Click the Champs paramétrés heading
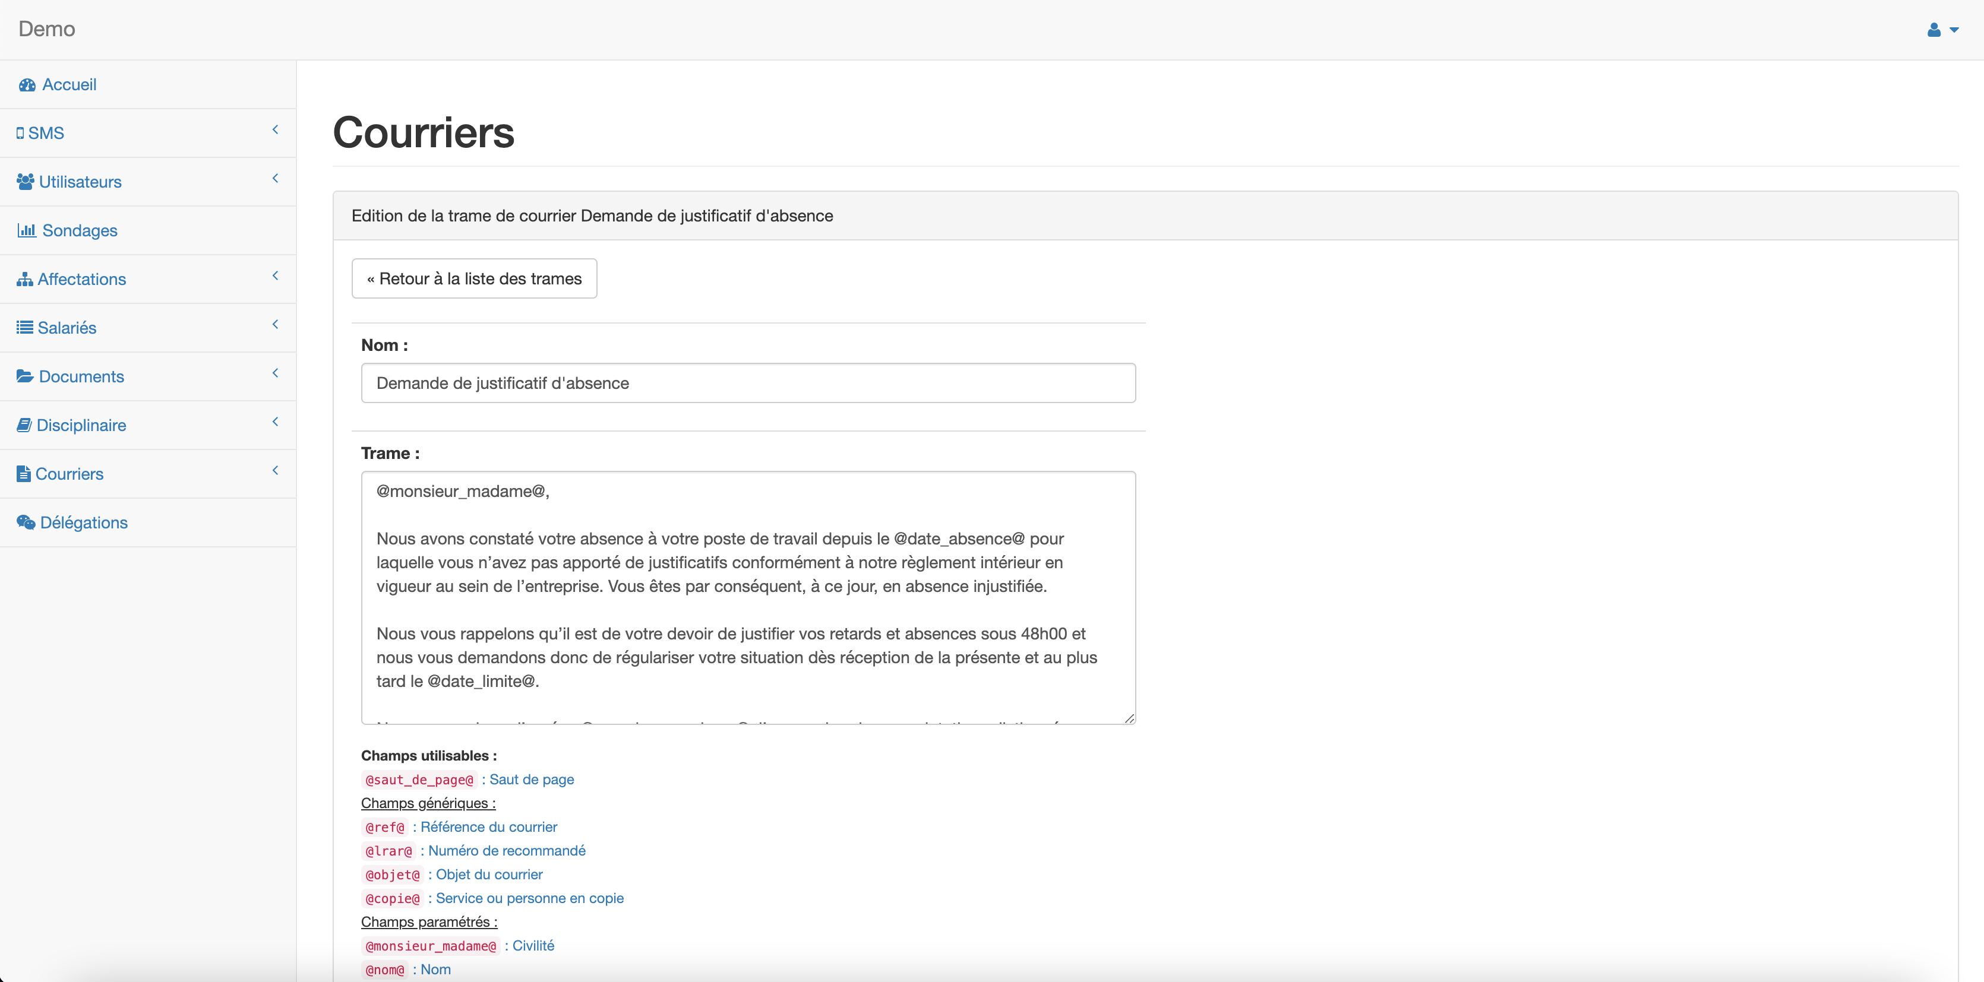The height and width of the screenshot is (982, 1984). click(x=429, y=922)
